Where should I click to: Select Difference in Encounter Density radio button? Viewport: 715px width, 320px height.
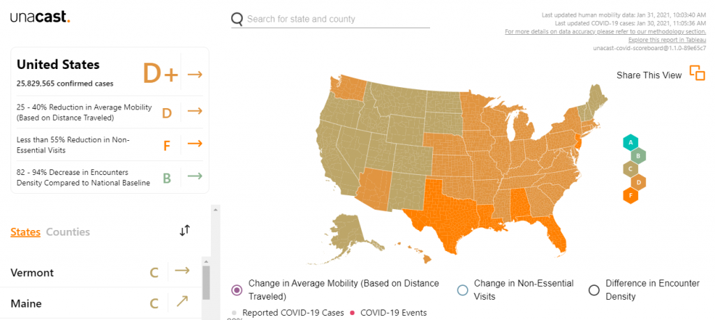tap(594, 289)
